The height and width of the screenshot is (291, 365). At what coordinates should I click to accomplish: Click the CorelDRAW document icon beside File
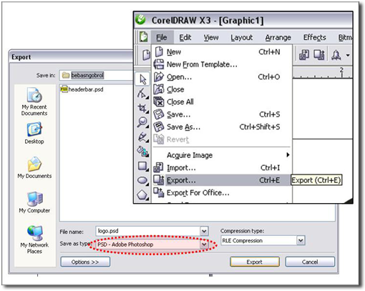click(x=144, y=37)
